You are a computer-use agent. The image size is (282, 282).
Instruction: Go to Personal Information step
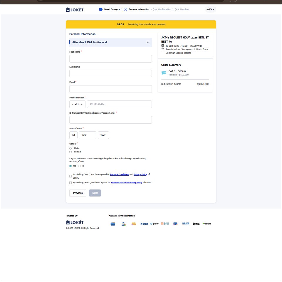pos(139,9)
